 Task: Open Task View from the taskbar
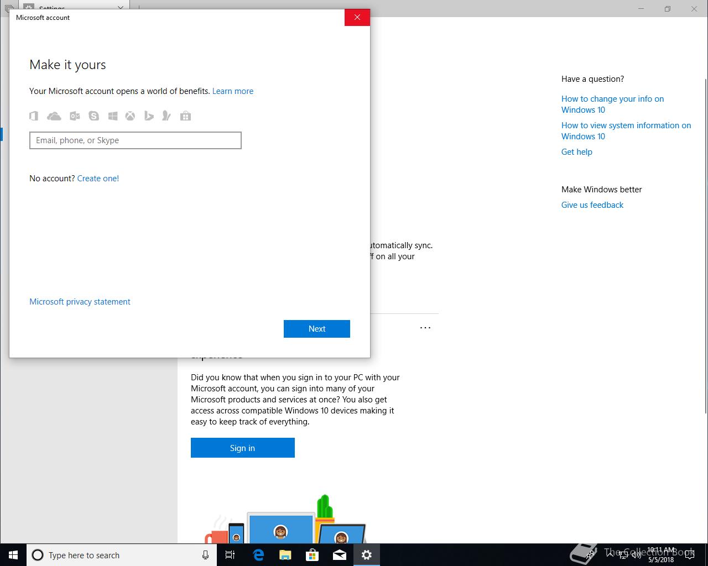point(230,555)
